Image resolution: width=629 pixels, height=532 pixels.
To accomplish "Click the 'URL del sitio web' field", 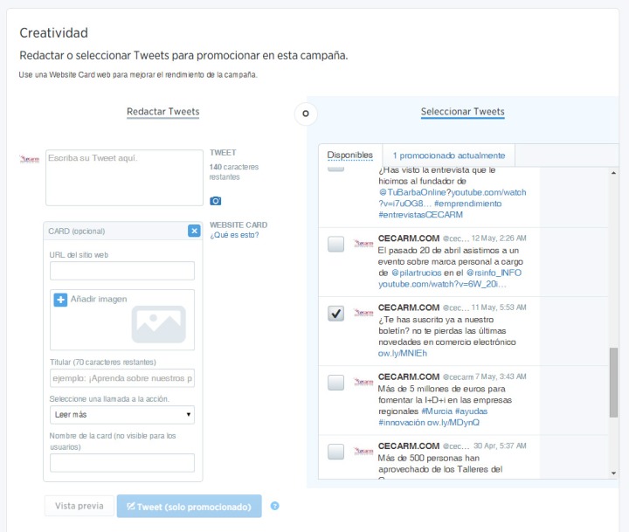I will pyautogui.click(x=122, y=271).
